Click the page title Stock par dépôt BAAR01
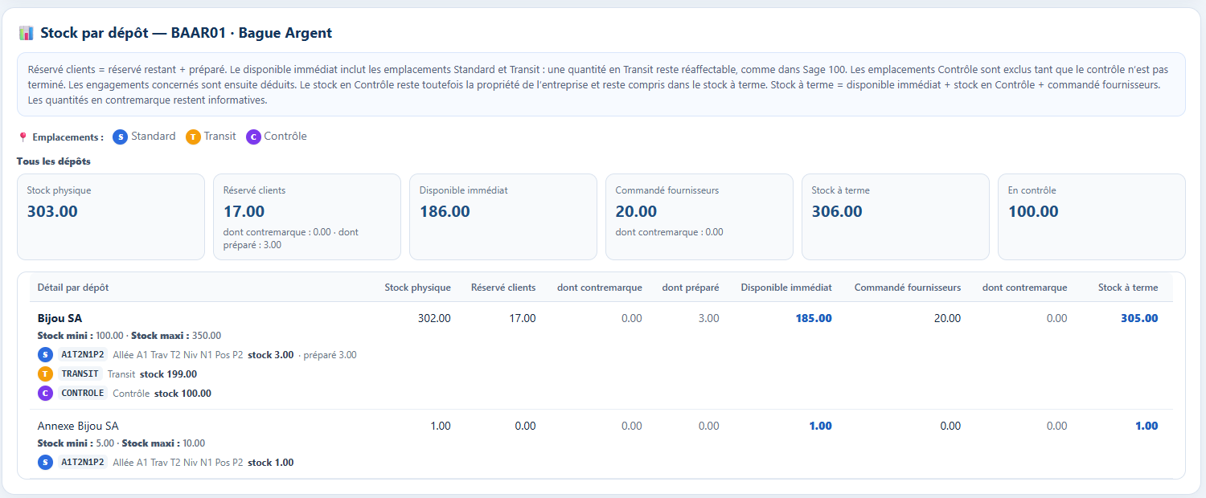 click(186, 33)
